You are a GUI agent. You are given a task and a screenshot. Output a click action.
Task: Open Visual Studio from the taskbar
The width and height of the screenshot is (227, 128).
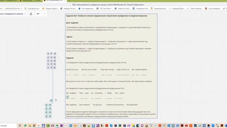click(x=129, y=126)
